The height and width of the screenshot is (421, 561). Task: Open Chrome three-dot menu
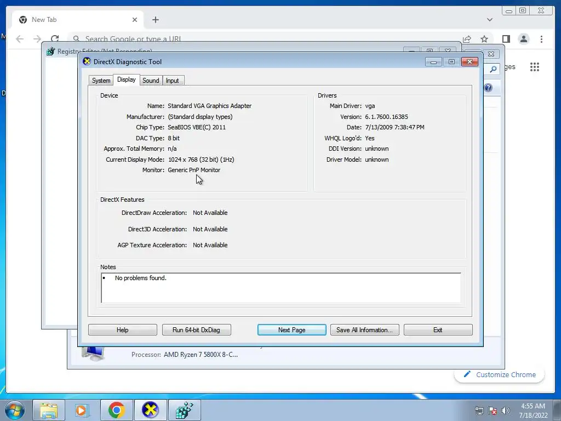pyautogui.click(x=541, y=39)
